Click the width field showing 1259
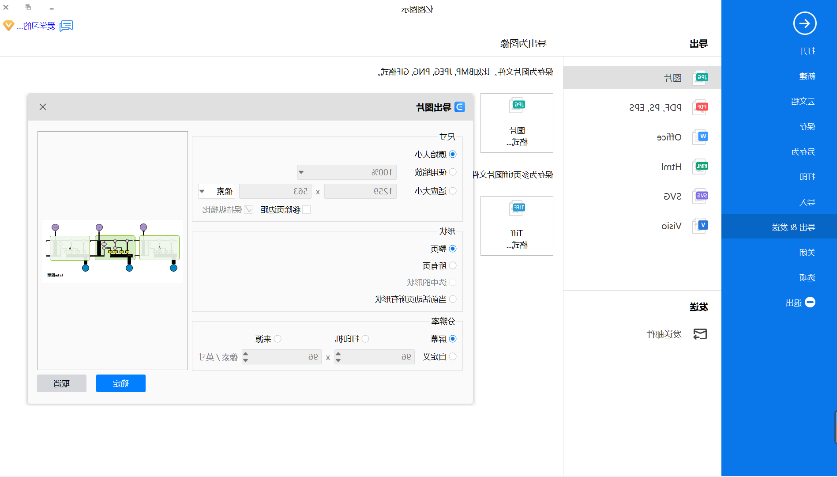Image resolution: width=837 pixels, height=477 pixels. 360,191
